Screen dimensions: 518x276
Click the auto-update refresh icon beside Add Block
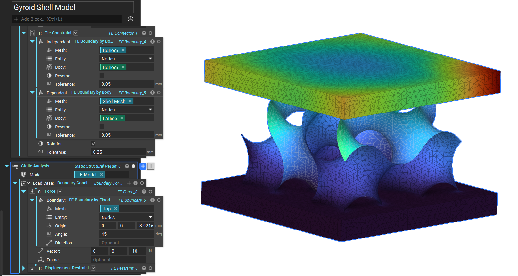[130, 19]
